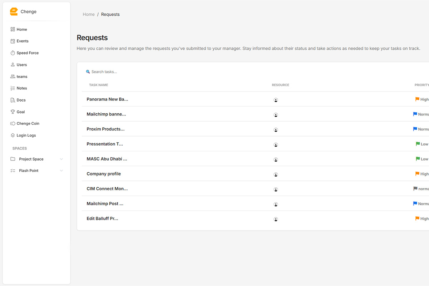Screen dimensions: 429x286
Task: Click green Low flag on Pressentation row
Action: point(418,144)
